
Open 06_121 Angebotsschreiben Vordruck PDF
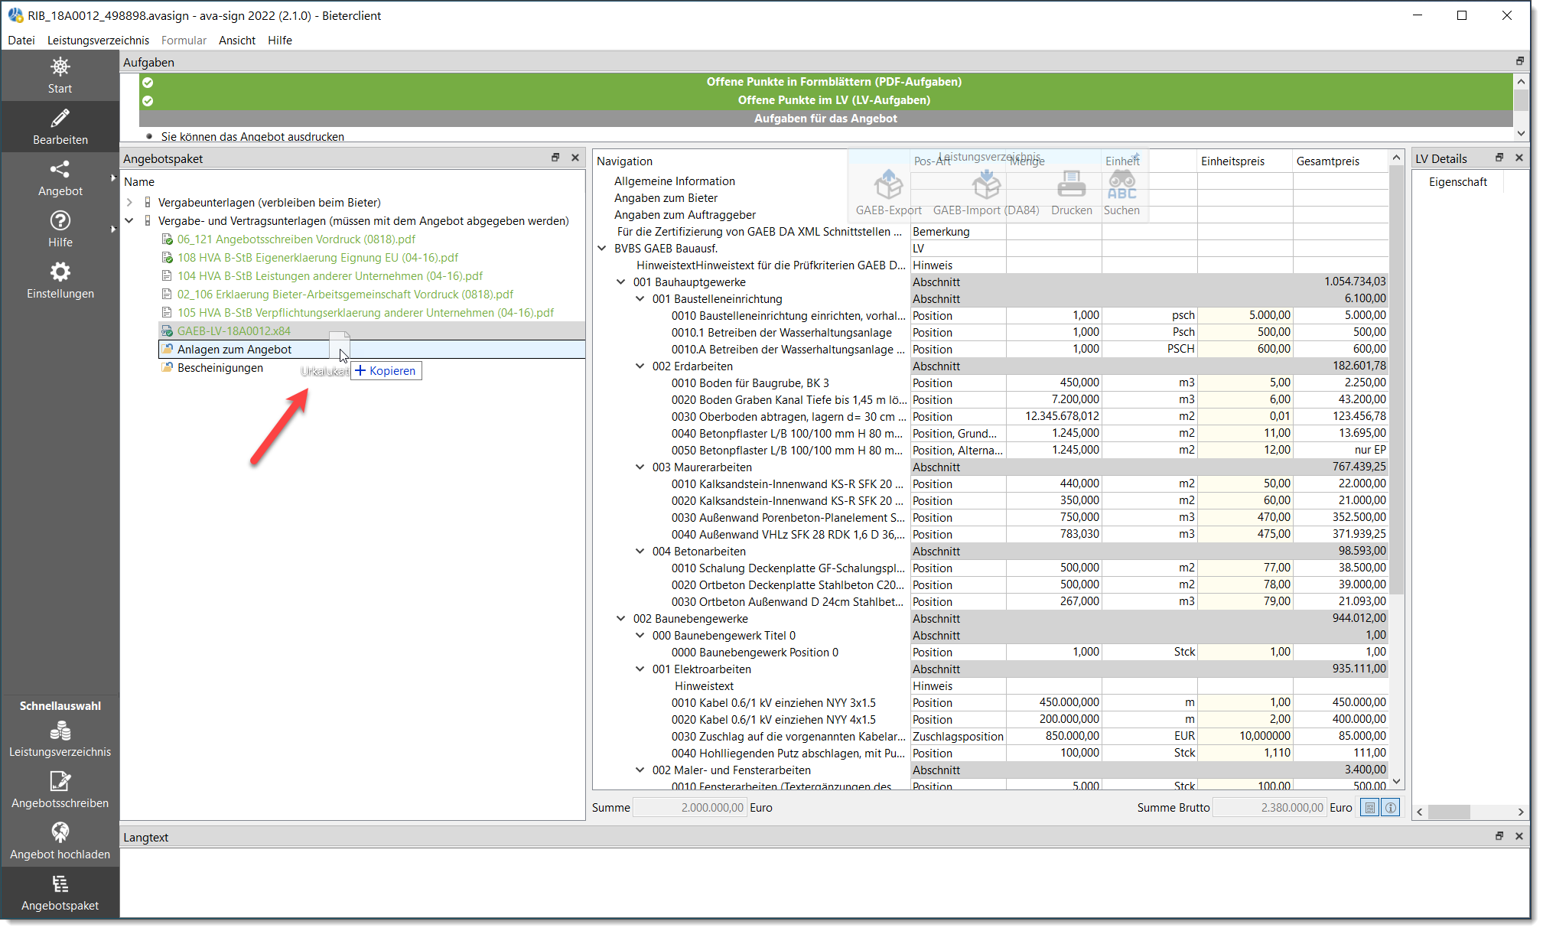coord(296,239)
